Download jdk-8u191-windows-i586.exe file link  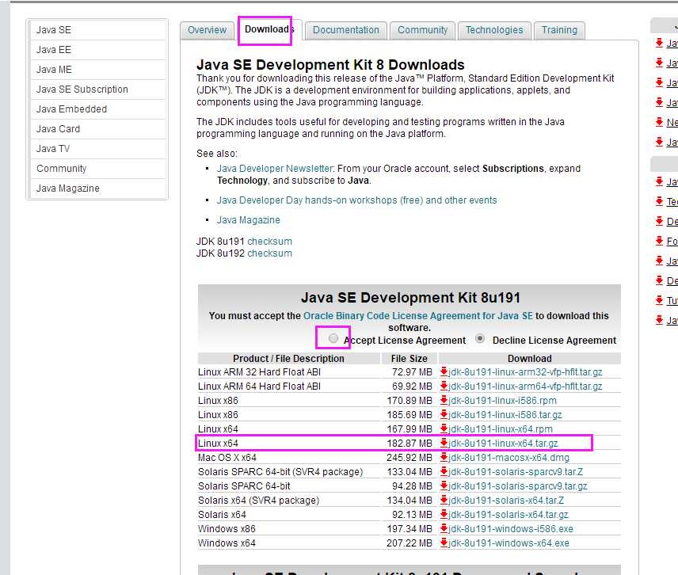click(x=511, y=529)
